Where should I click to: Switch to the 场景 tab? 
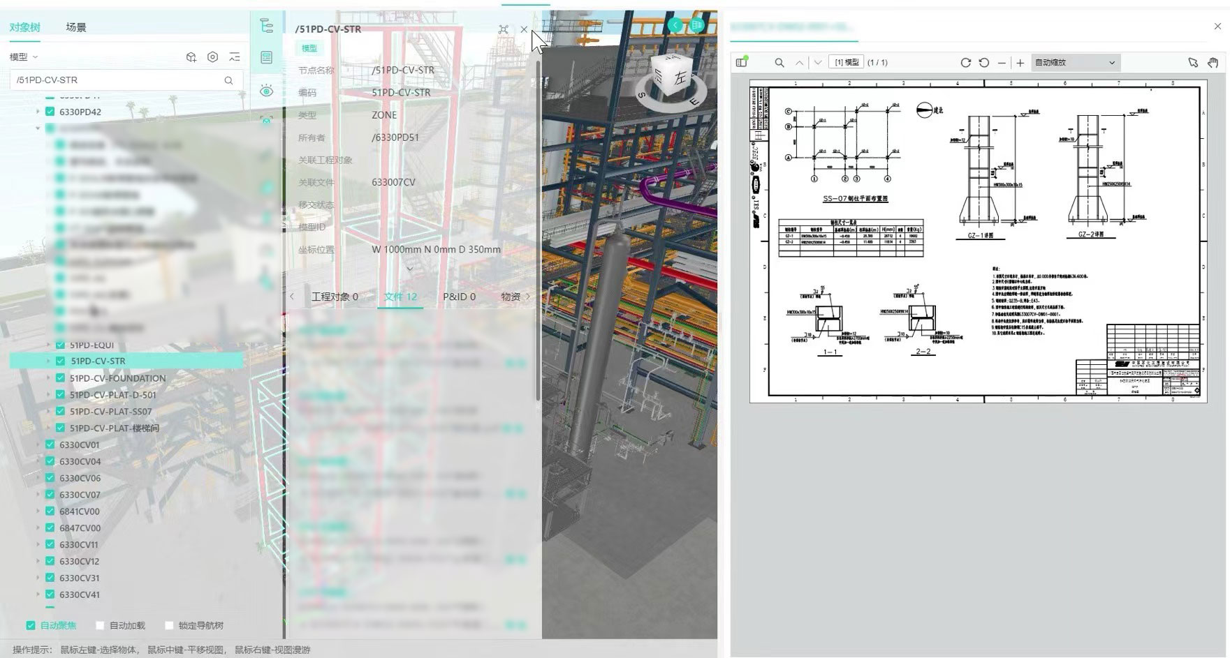tap(76, 27)
